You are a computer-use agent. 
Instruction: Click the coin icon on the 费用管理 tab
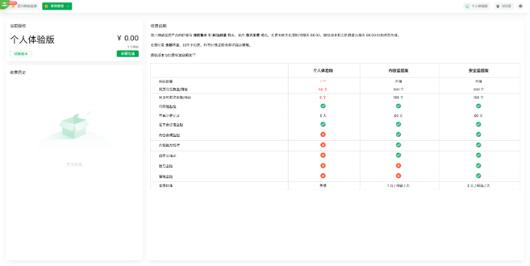click(x=47, y=6)
